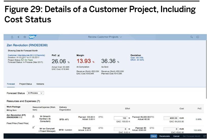Image resolution: width=207 pixels, height=139 pixels.
Task: Click the Zen Revolution (FP) work package cell
Action: (x=16, y=116)
